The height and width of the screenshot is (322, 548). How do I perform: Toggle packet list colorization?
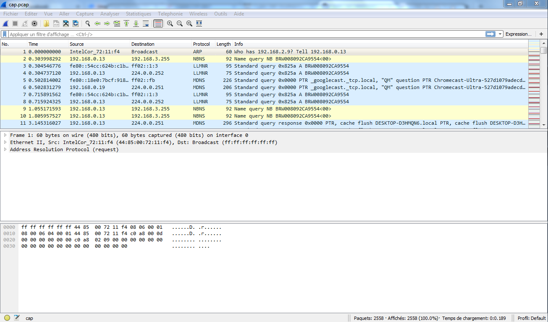158,24
